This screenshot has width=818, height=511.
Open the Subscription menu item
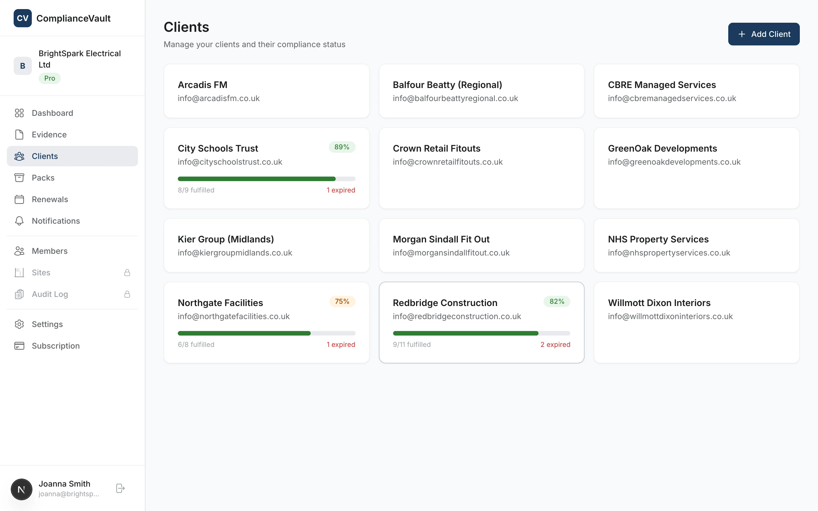[x=55, y=346]
